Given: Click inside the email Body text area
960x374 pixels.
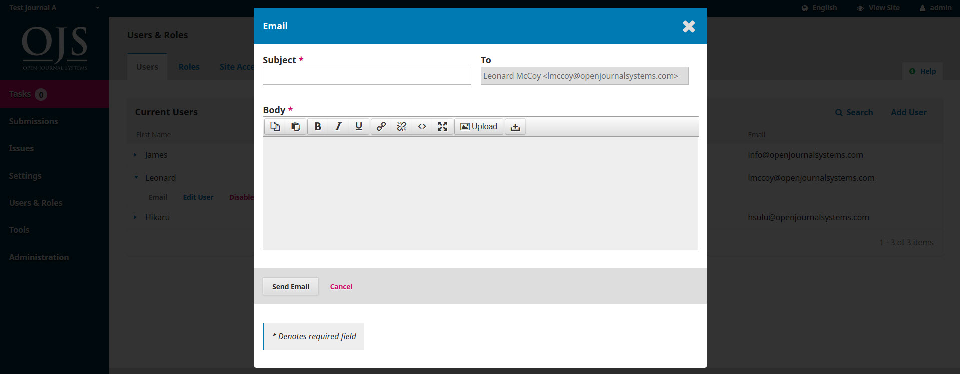Looking at the screenshot, I should click(481, 193).
